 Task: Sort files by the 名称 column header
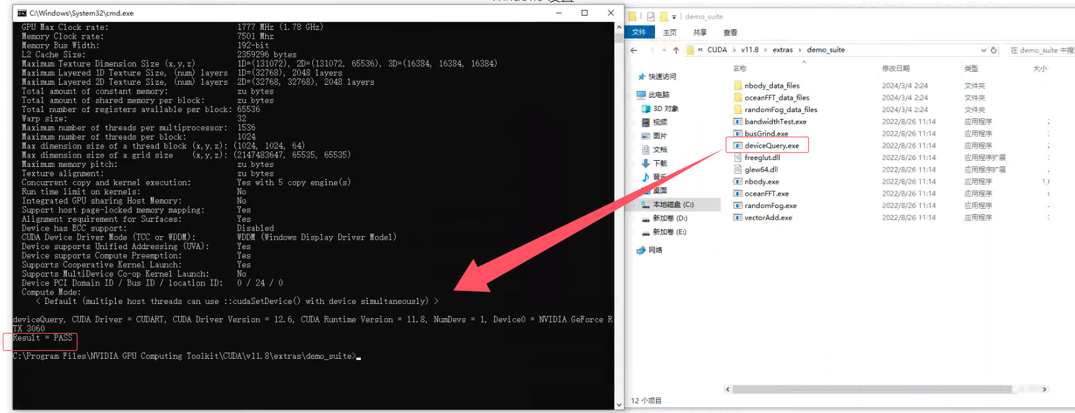click(x=740, y=69)
